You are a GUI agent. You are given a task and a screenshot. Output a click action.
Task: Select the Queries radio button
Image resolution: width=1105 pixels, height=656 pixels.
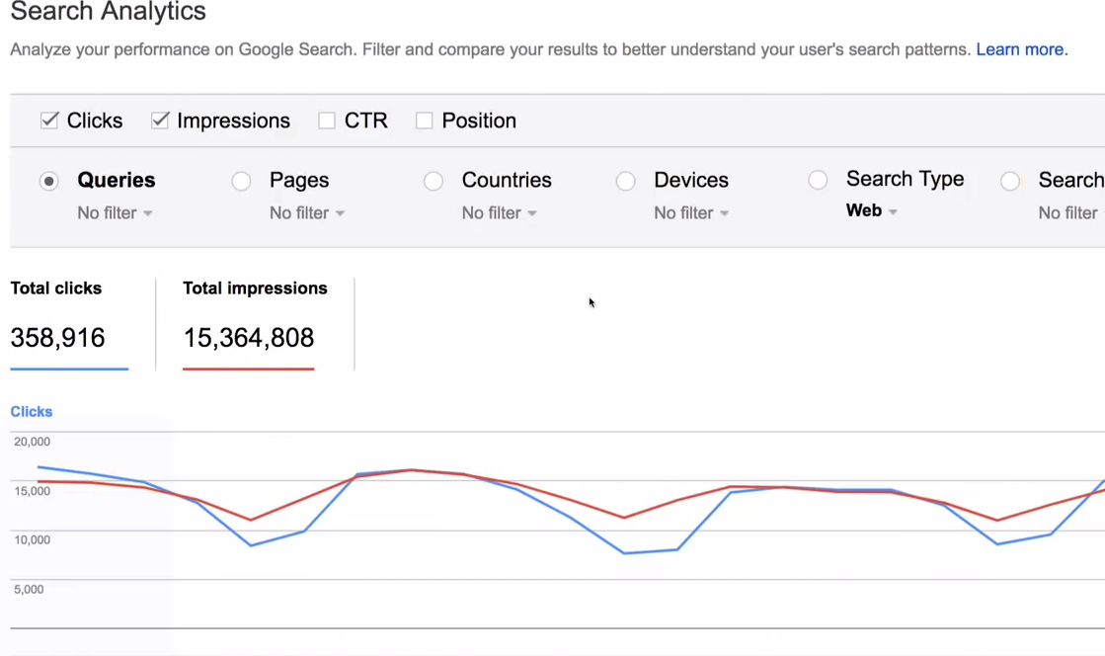coord(49,181)
